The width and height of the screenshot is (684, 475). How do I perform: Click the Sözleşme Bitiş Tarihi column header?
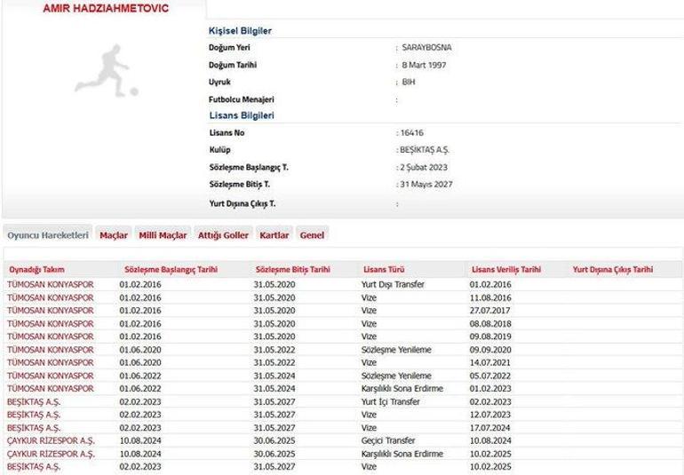pyautogui.click(x=292, y=269)
